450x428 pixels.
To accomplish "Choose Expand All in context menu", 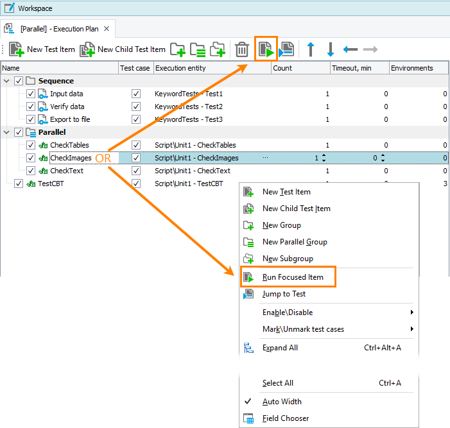I will (x=329, y=348).
